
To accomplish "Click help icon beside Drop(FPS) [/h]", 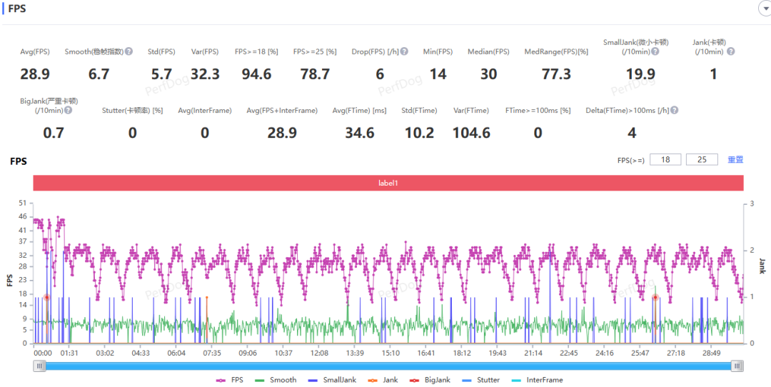I will click(404, 52).
